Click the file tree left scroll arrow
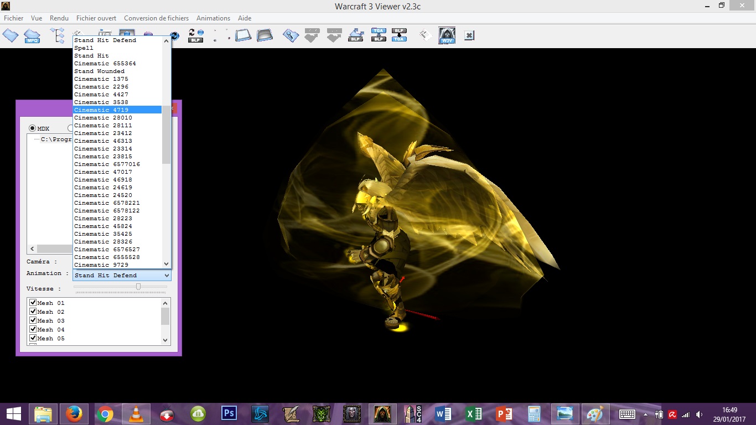 tap(32, 249)
